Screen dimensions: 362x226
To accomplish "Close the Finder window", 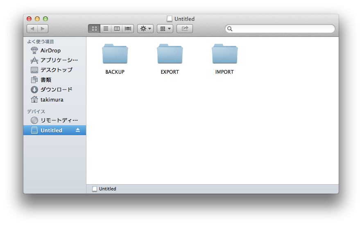I will click(x=29, y=19).
